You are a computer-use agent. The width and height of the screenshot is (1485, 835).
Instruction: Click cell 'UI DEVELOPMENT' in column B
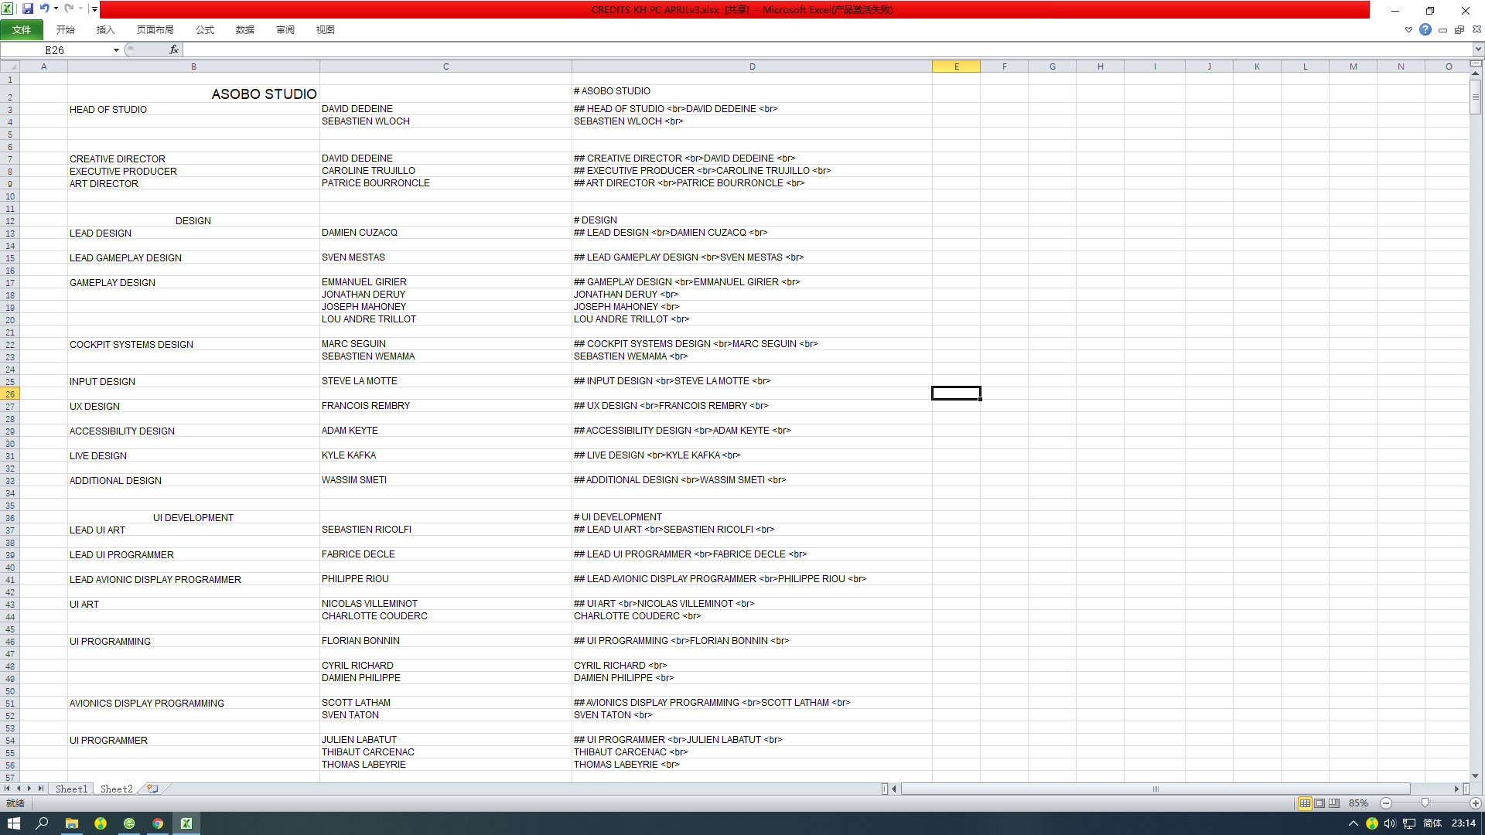[x=193, y=517]
